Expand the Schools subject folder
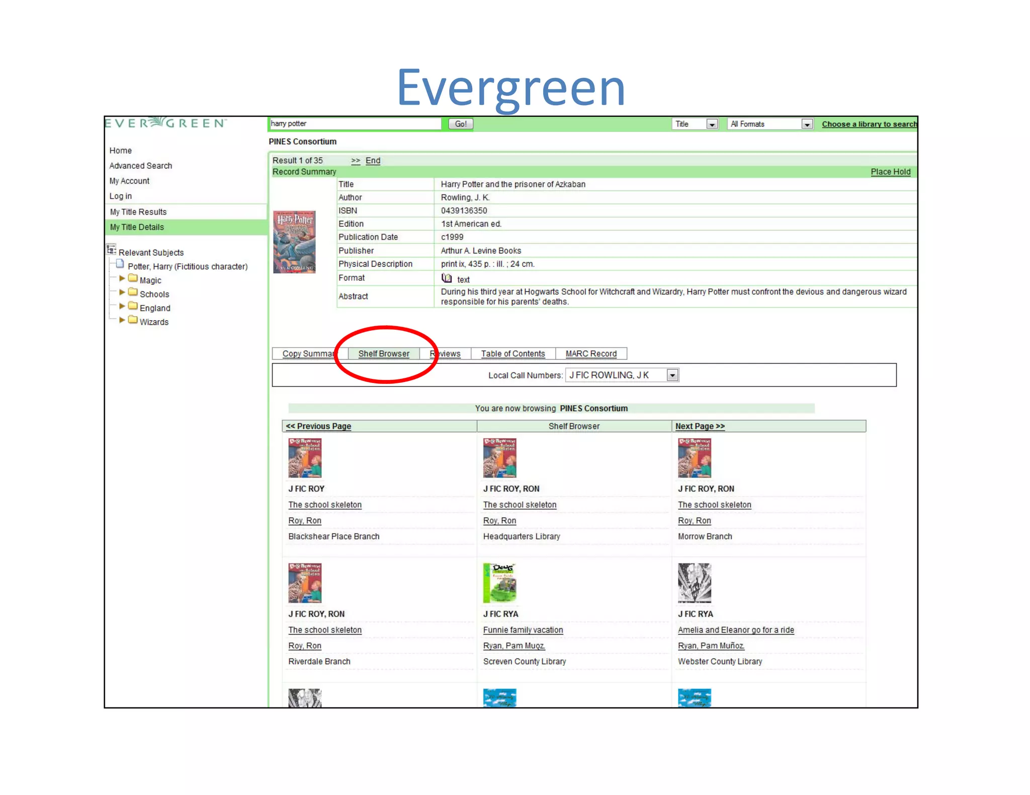This screenshot has width=1030, height=795. pyautogui.click(x=122, y=292)
